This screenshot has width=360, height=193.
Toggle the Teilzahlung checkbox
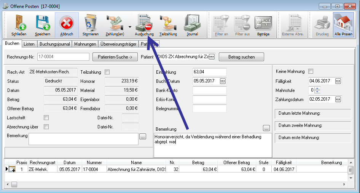[107, 72]
